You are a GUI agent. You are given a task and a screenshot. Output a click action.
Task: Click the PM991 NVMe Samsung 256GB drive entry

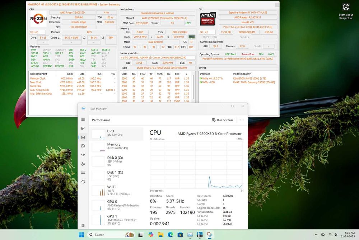coord(254,82)
